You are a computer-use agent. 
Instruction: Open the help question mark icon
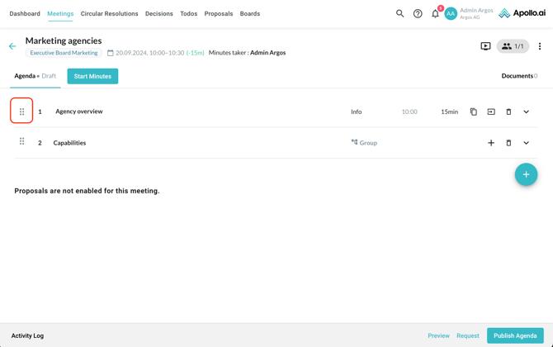(x=418, y=13)
